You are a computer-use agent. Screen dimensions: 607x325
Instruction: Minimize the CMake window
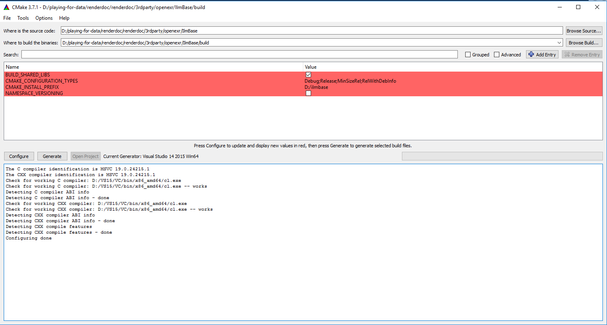[x=559, y=7]
